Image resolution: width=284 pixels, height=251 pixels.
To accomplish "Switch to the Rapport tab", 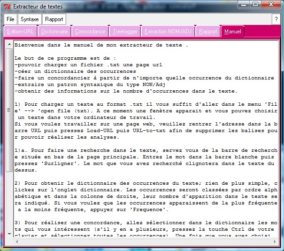I will coord(208,31).
